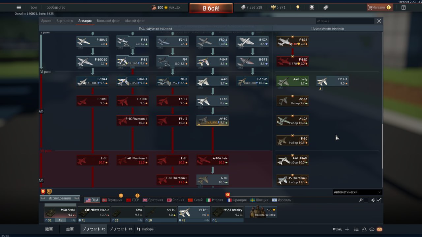Screen dimensions: 422x237
Task: Expand the Исследования panel selector
Action: coord(60,198)
